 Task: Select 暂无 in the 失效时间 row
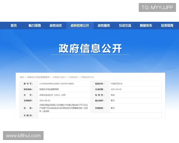coord(113,108)
